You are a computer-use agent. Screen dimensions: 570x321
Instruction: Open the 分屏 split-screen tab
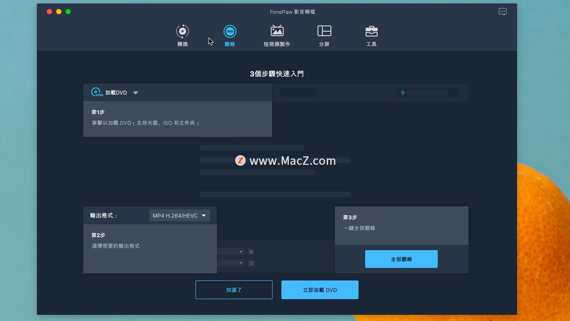pyautogui.click(x=324, y=36)
